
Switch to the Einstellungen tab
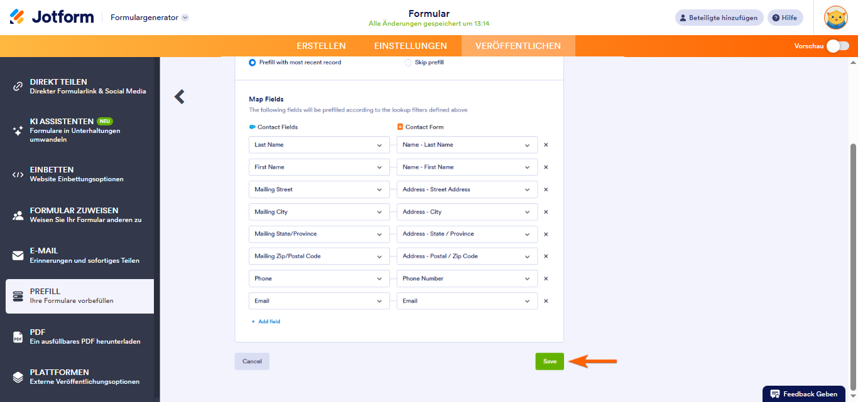410,46
